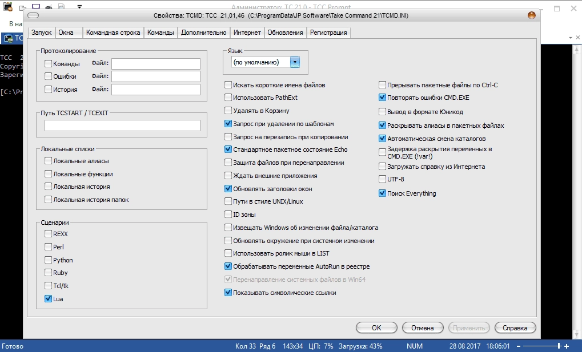
Task: Check Использовать ролик мыши в LIST
Action: (228, 253)
